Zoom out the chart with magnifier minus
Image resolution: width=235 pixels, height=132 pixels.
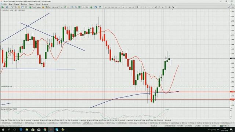[76, 7]
